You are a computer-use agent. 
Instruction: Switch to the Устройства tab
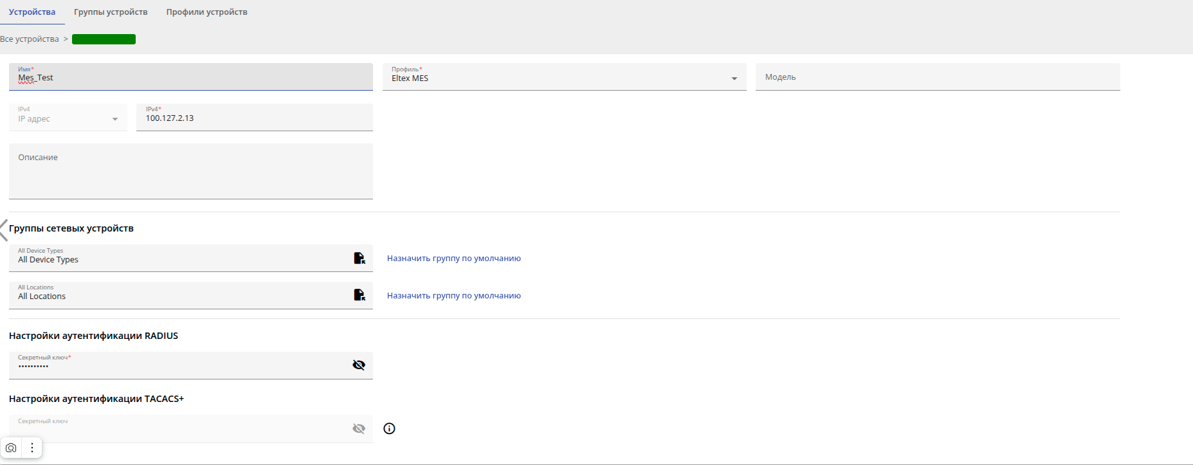(x=32, y=12)
